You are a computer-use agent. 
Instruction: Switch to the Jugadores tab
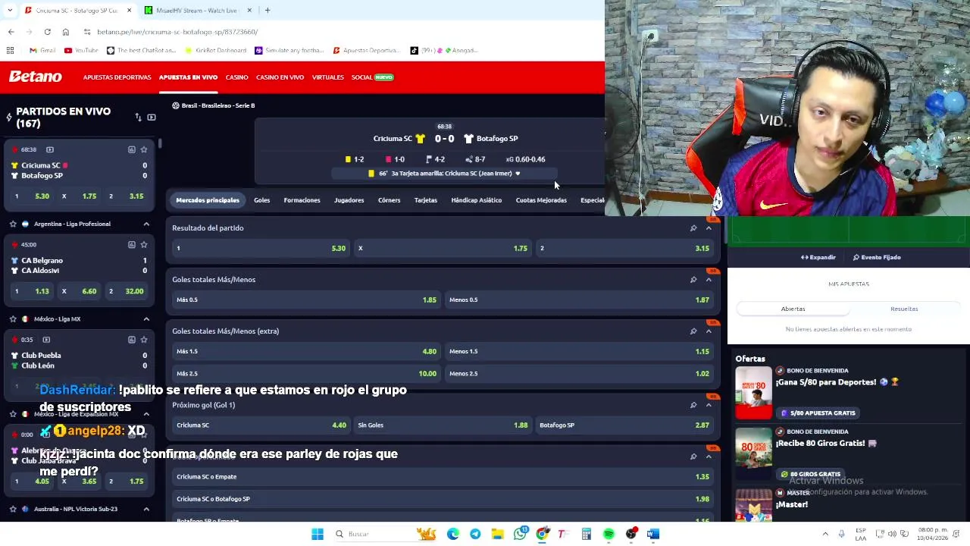click(349, 200)
